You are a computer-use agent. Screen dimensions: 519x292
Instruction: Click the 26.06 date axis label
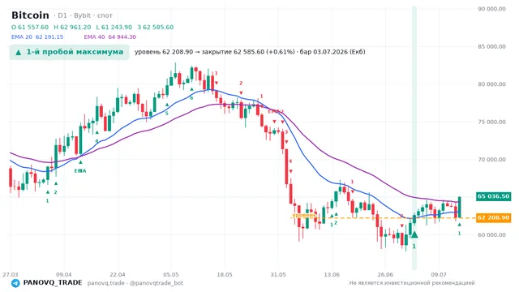[385, 275]
